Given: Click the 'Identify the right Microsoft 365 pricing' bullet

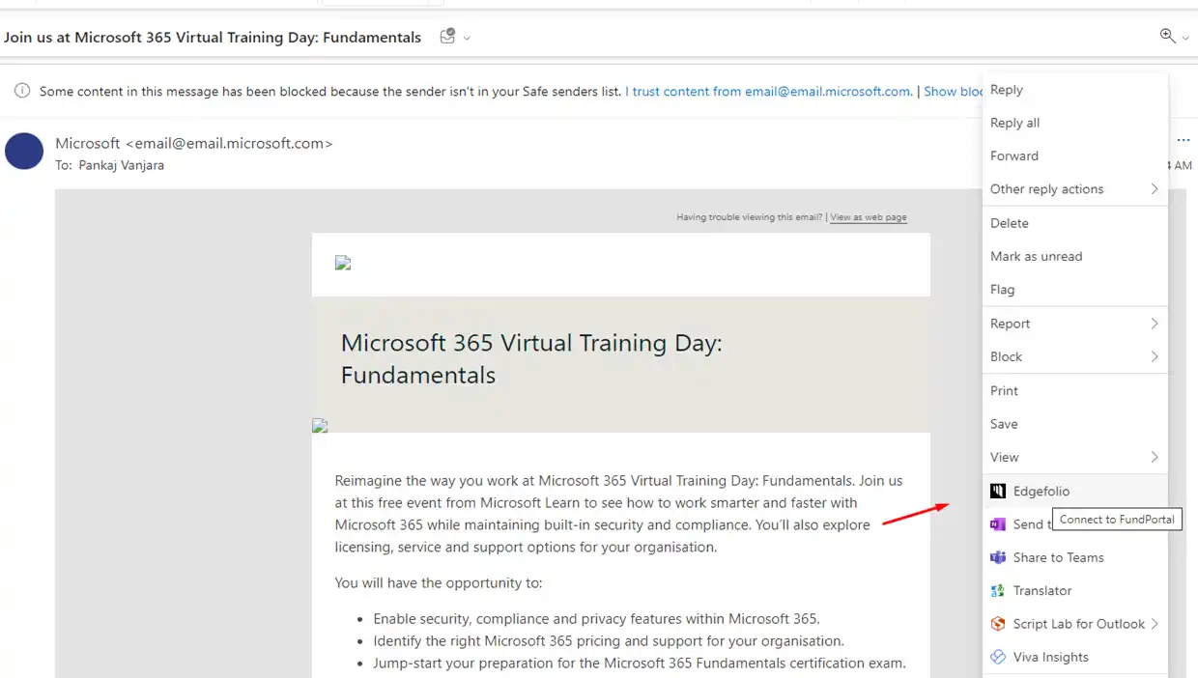Looking at the screenshot, I should pyautogui.click(x=609, y=640).
